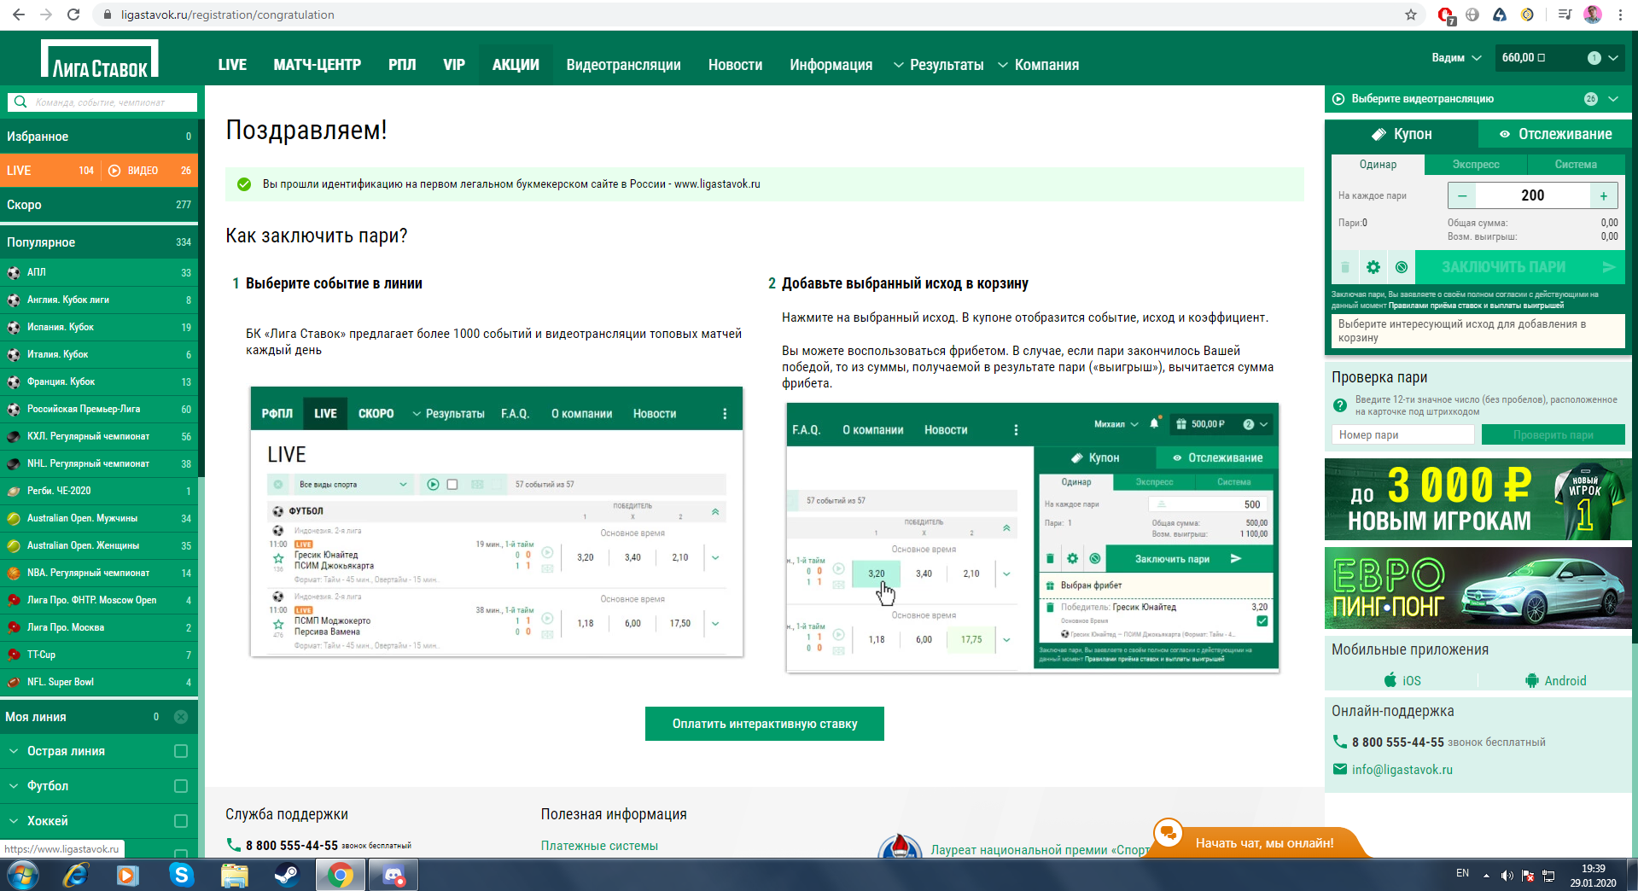Viewport: 1638px width, 891px height.
Task: Open Android mobile app link
Action: (1555, 680)
